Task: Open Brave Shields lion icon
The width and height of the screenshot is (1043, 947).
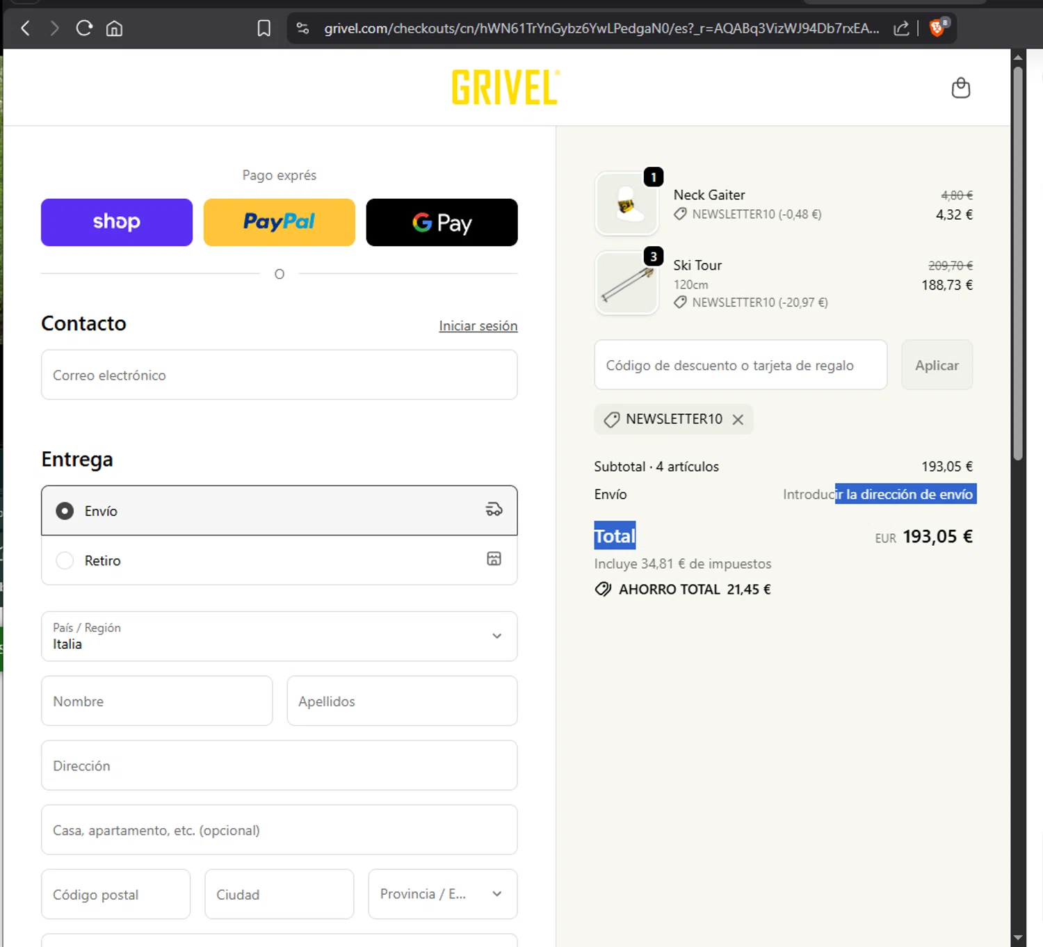Action: point(937,28)
